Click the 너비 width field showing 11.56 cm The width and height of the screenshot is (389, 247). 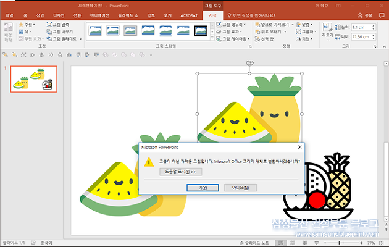pos(361,36)
